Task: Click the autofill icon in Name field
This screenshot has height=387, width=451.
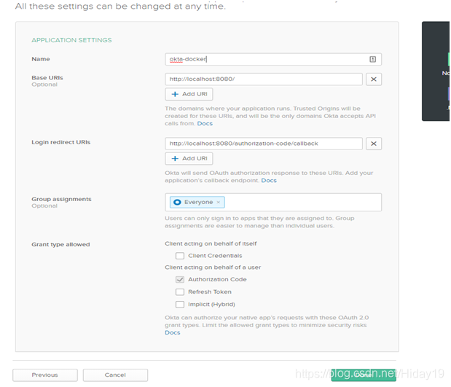Action: click(x=372, y=59)
